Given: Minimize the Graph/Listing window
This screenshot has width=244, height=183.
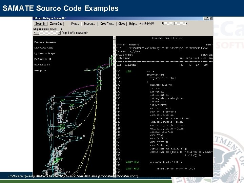Looking at the screenshot, I should pyautogui.click(x=205, y=18).
